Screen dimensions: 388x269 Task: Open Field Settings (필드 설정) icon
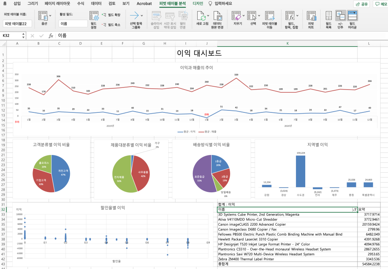click(x=94, y=16)
